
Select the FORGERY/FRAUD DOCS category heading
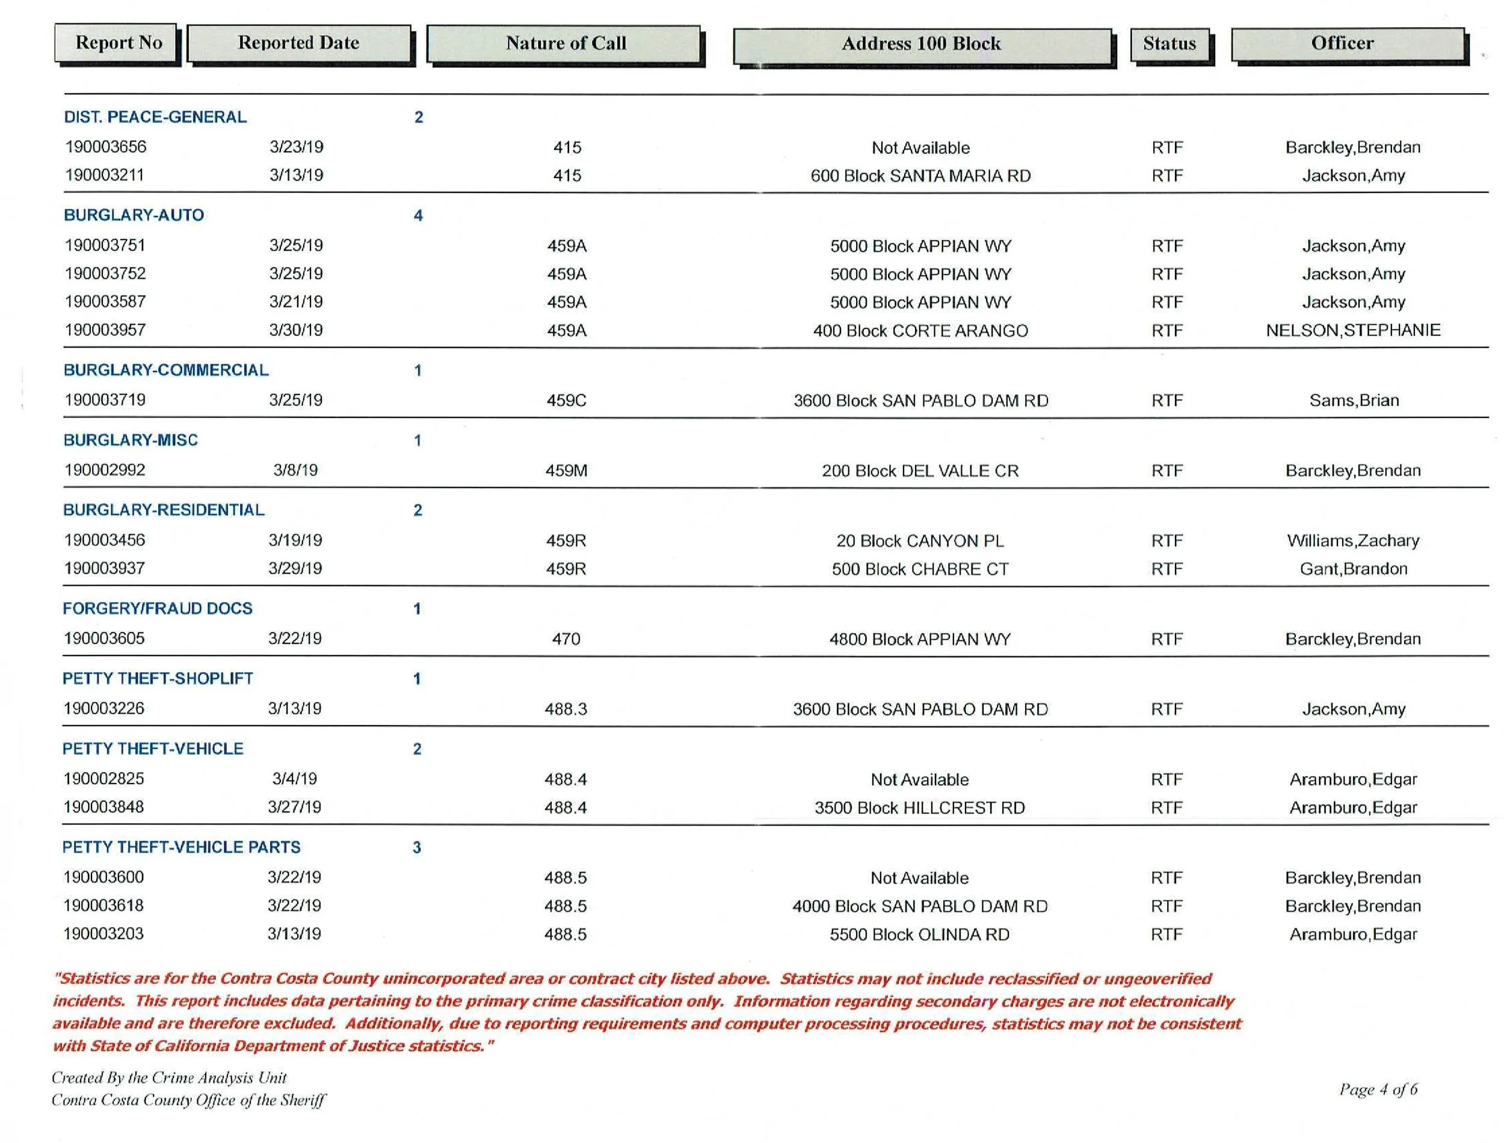coord(157,609)
